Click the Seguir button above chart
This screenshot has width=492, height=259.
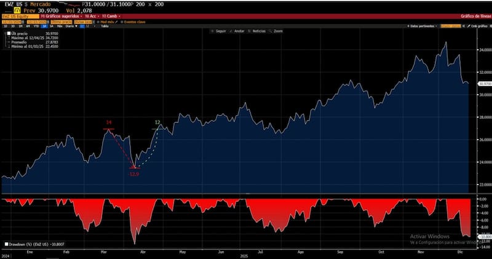[218, 31]
